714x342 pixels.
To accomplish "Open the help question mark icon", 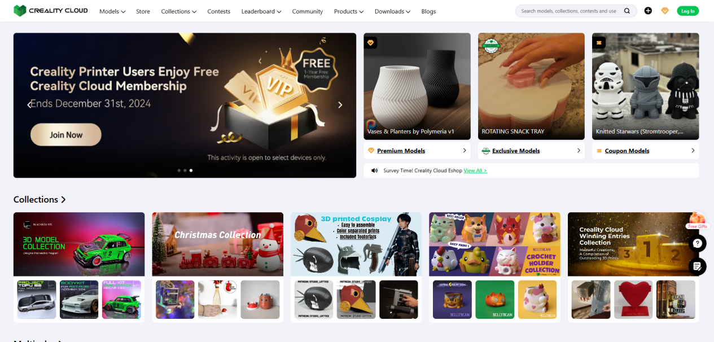I will click(698, 244).
